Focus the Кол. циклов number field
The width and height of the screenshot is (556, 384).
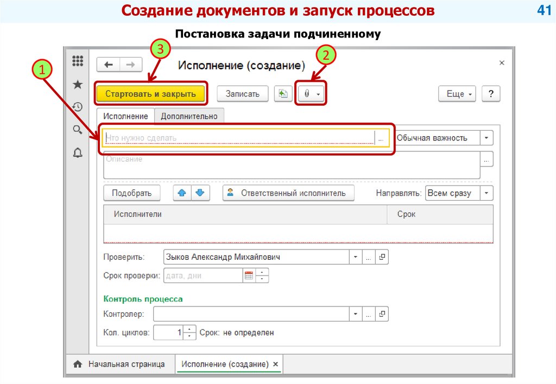168,332
